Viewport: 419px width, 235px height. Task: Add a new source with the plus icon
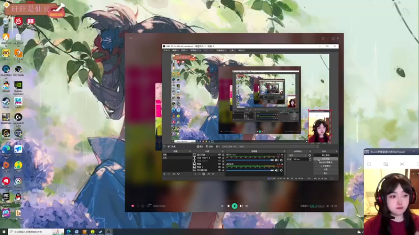tap(195, 174)
